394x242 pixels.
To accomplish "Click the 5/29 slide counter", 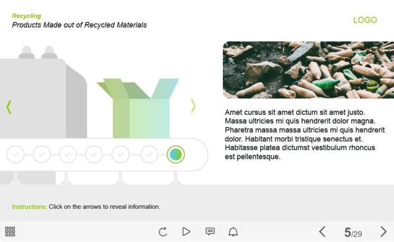I will pyautogui.click(x=353, y=232).
